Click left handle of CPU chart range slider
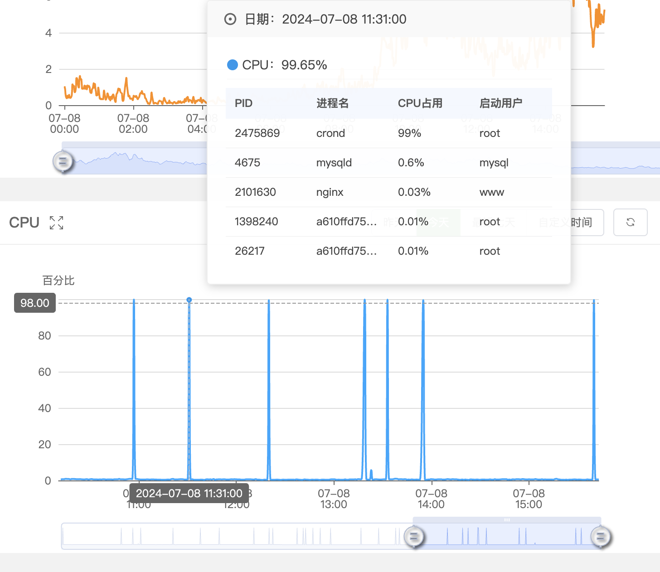 pos(413,537)
